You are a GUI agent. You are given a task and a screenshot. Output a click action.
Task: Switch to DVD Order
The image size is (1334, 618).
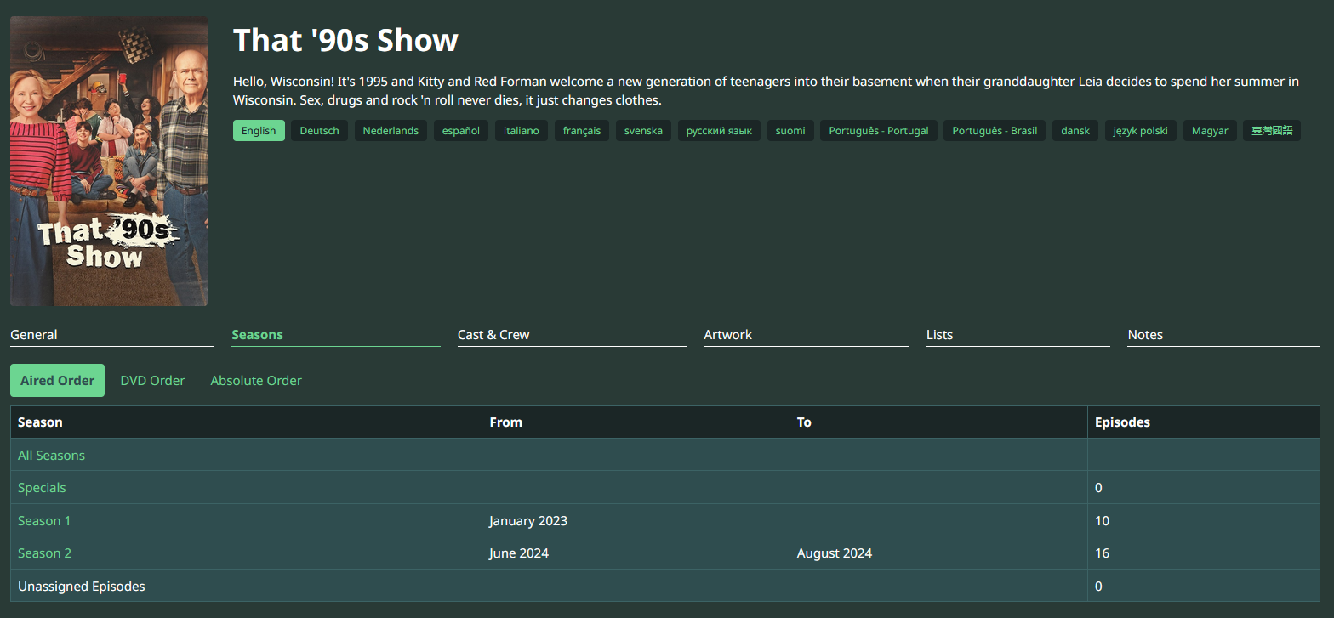tap(152, 381)
